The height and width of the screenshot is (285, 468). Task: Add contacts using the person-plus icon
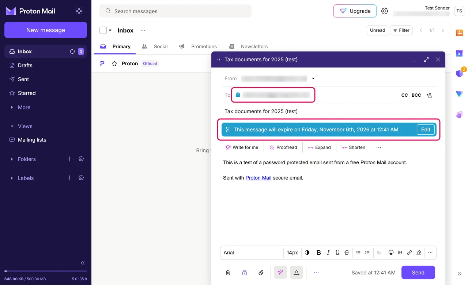pyautogui.click(x=430, y=95)
